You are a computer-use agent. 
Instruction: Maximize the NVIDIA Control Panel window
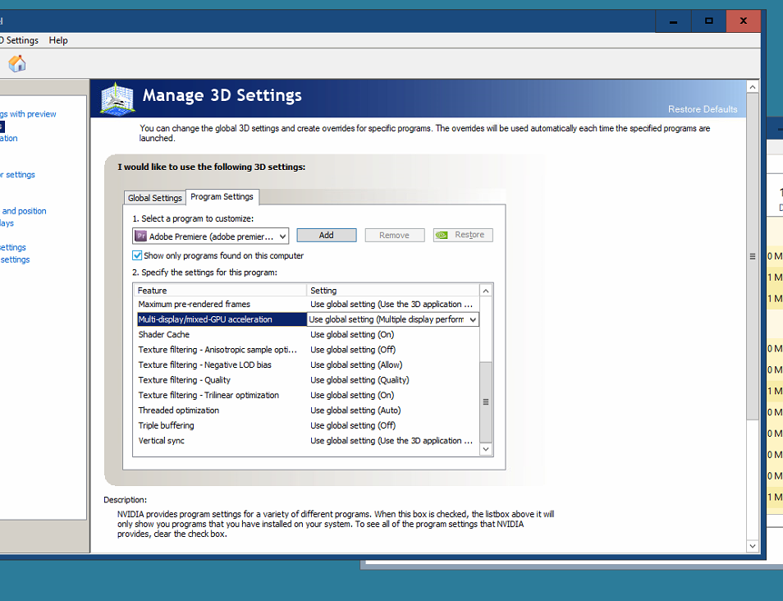(x=708, y=21)
